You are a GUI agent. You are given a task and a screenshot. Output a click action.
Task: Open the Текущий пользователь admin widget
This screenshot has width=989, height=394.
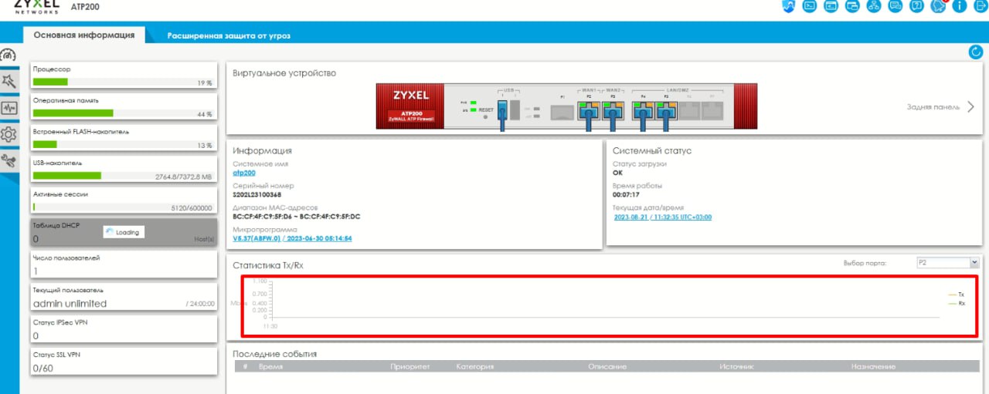coord(124,297)
